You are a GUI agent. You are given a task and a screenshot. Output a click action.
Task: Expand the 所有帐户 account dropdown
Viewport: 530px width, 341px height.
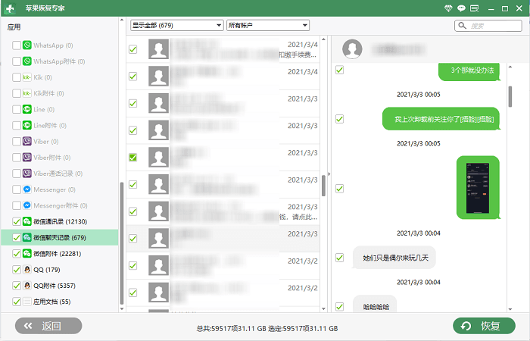point(268,25)
